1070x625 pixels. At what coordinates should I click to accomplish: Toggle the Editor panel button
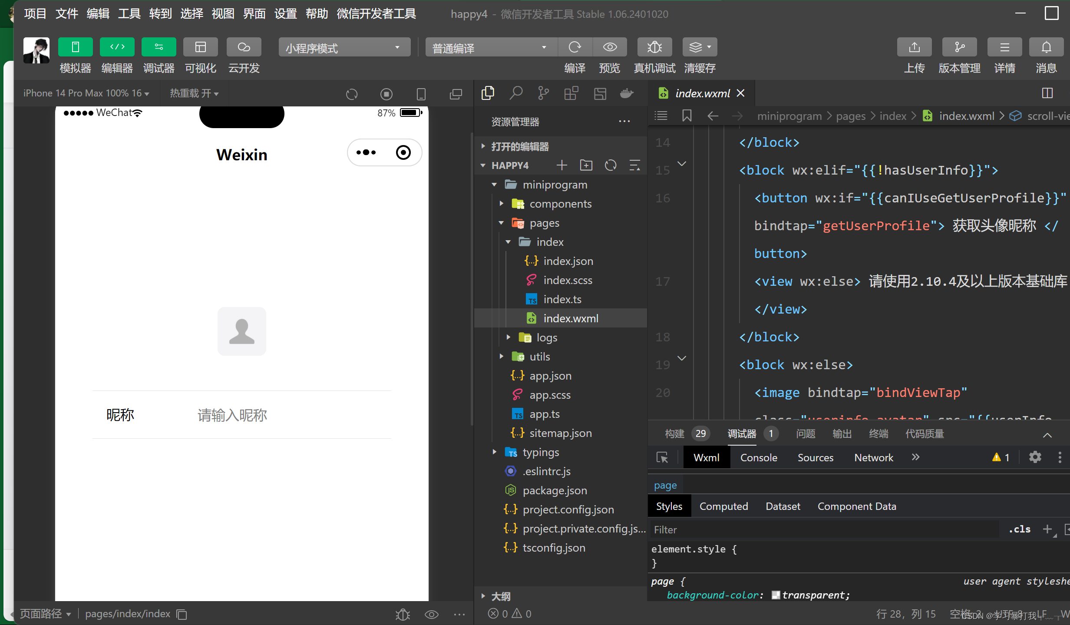pos(117,47)
